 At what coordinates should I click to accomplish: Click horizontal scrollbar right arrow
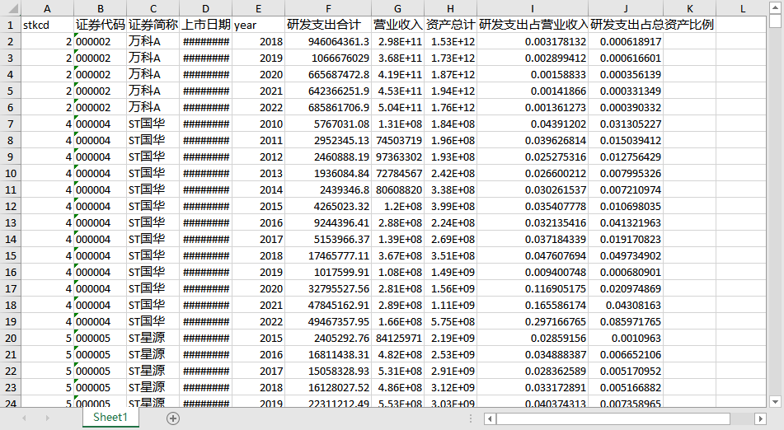click(x=760, y=418)
